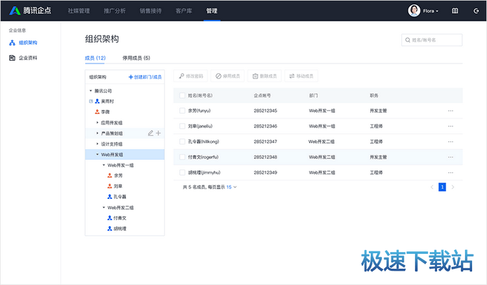Open the 客户库 top menu

[183, 11]
